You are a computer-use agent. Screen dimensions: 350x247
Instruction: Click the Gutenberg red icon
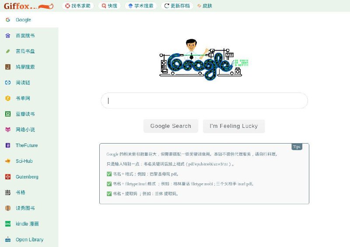pyautogui.click(x=8, y=177)
